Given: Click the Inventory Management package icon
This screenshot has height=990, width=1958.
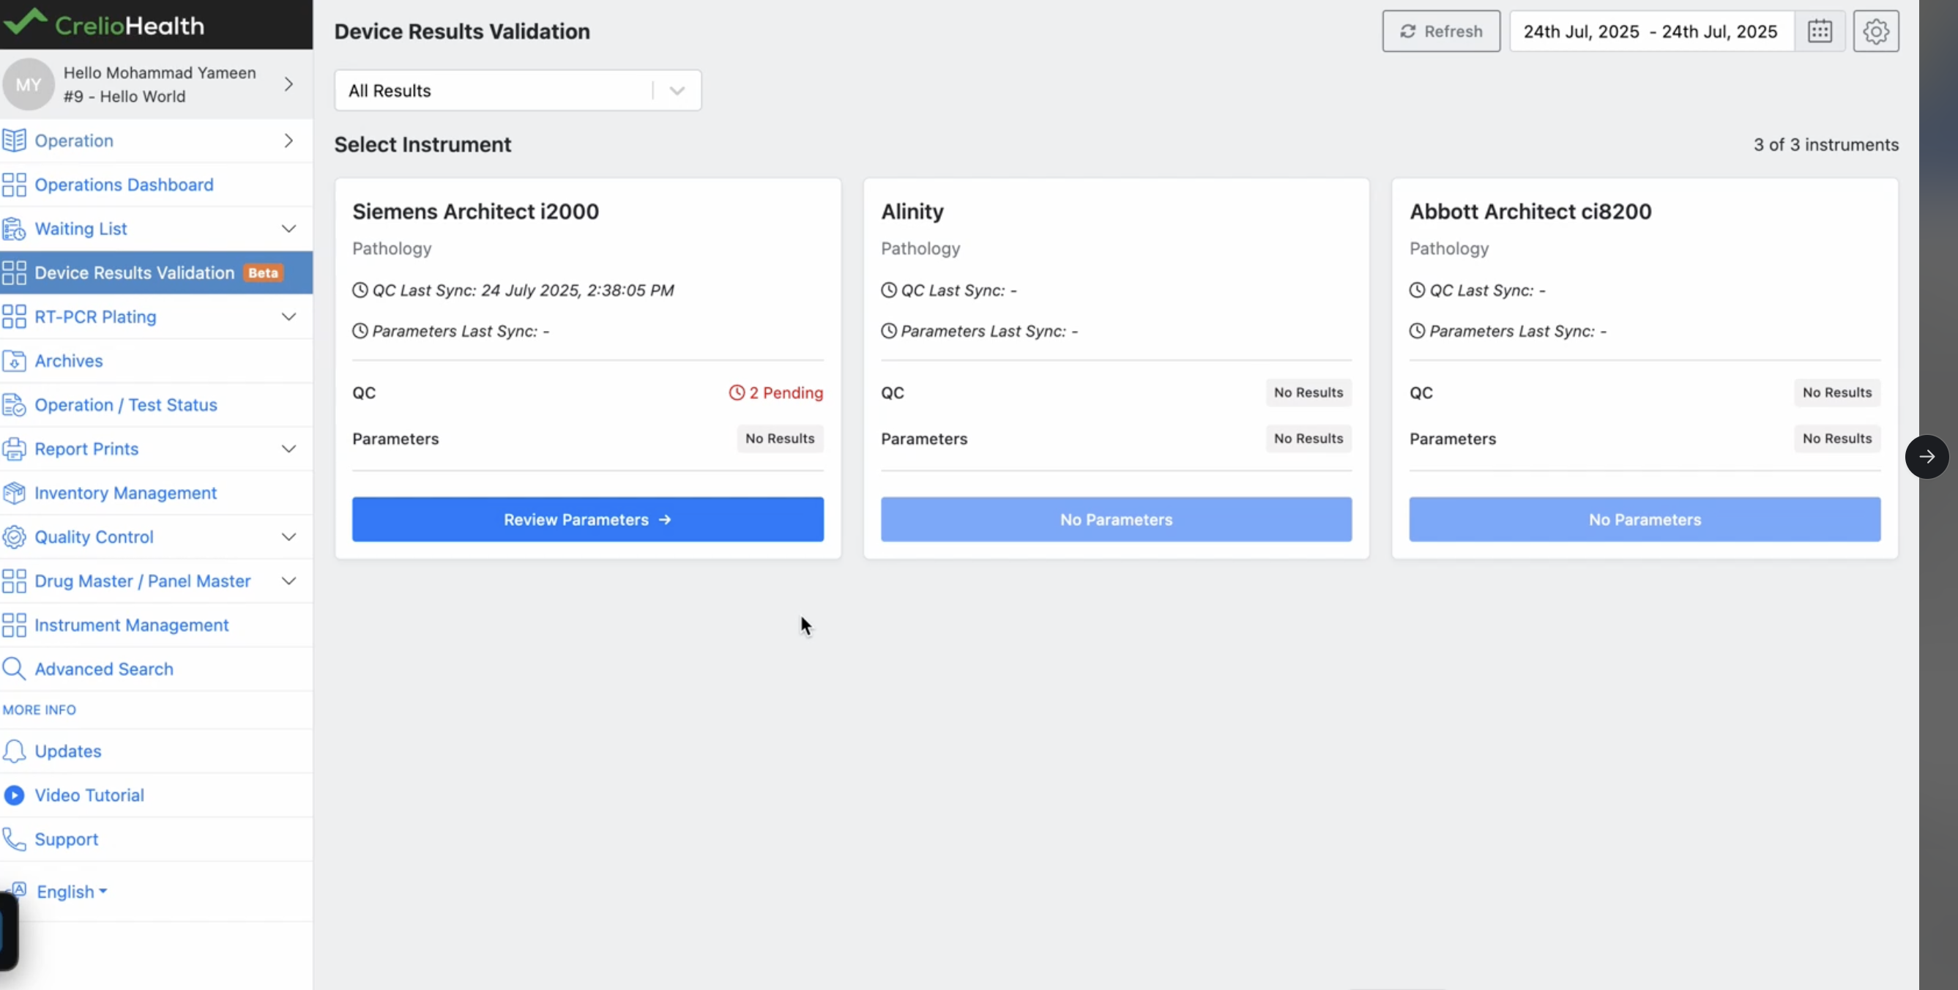Looking at the screenshot, I should tap(14, 494).
